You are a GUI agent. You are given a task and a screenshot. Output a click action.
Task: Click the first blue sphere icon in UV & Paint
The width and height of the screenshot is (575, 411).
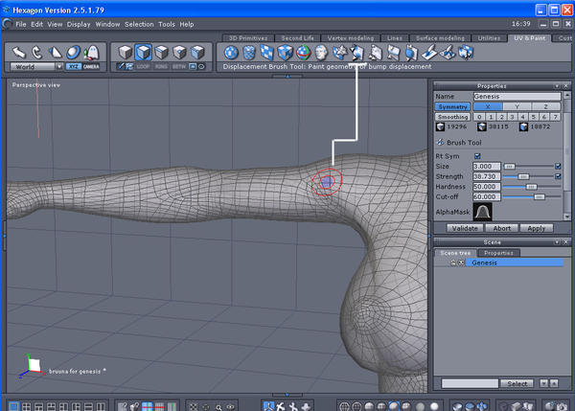231,53
